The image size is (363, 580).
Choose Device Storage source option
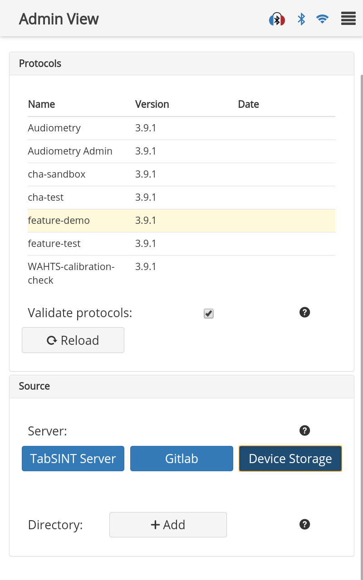(x=290, y=459)
